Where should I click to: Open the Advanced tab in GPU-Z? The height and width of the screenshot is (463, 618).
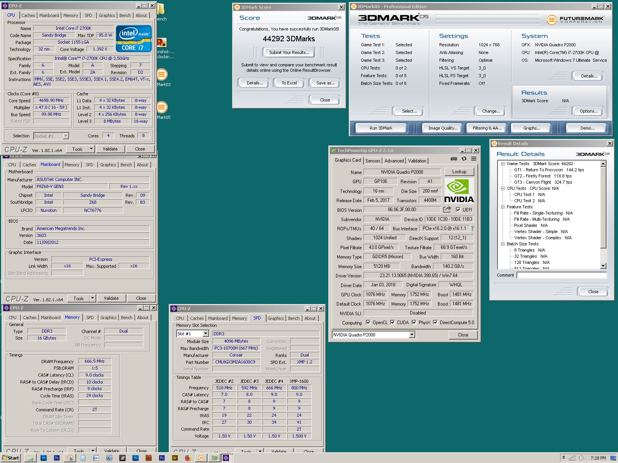click(394, 161)
